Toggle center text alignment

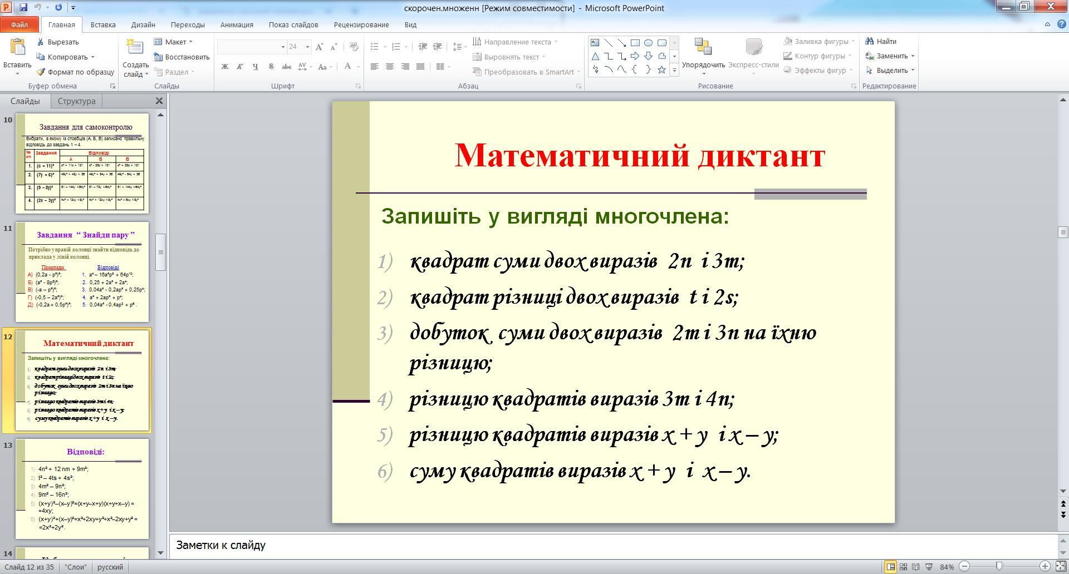pos(390,67)
